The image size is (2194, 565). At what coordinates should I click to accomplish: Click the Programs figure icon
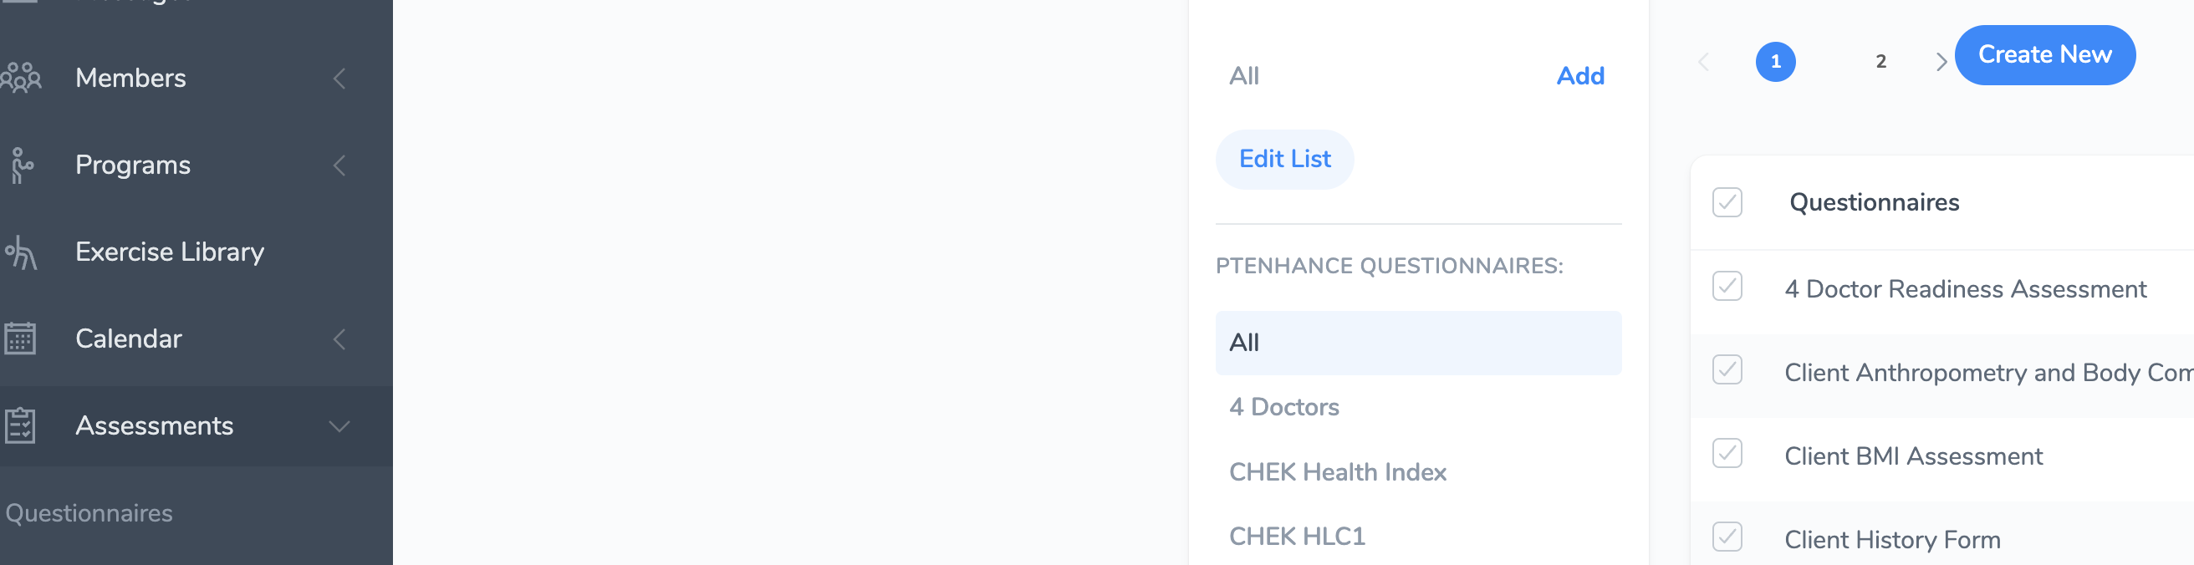21,165
